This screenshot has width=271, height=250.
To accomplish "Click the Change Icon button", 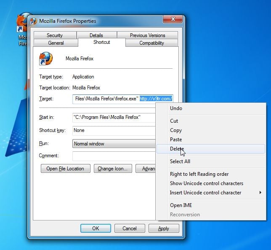I will point(113,169).
